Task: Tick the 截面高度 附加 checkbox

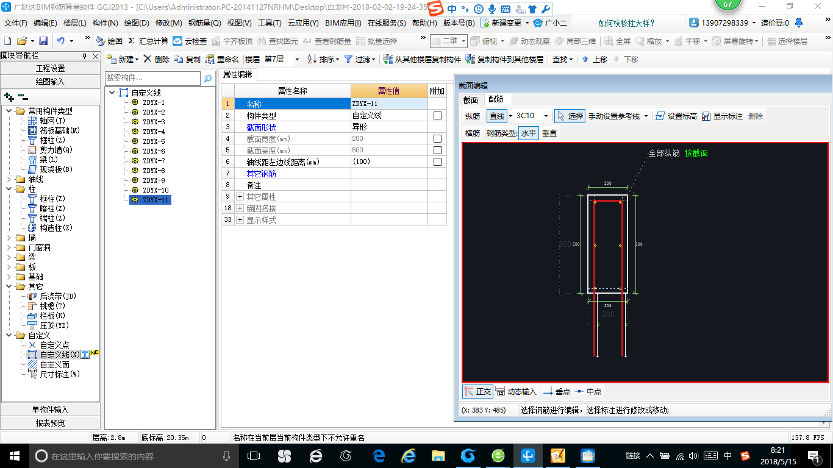Action: click(437, 151)
